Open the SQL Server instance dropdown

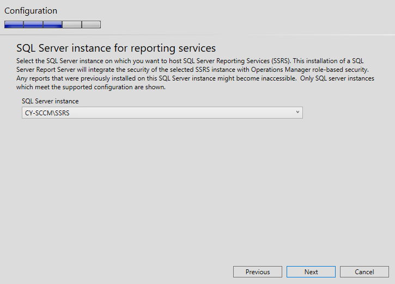[162, 113]
